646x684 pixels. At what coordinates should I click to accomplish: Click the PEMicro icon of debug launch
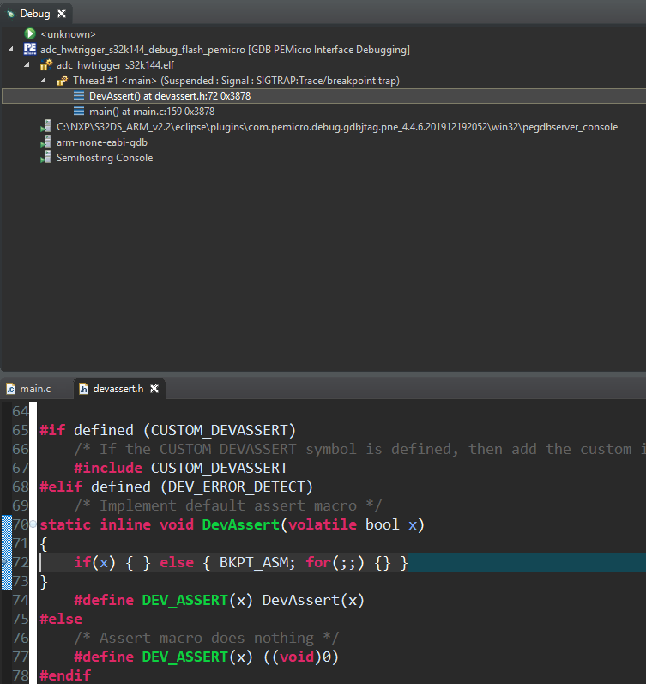pyautogui.click(x=30, y=49)
